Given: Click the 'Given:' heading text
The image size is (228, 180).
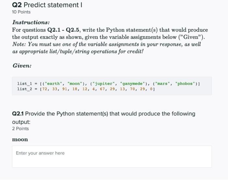Looking at the screenshot, I should pos(22,65).
